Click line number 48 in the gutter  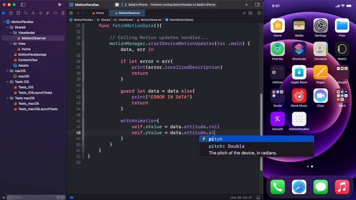coord(78,133)
